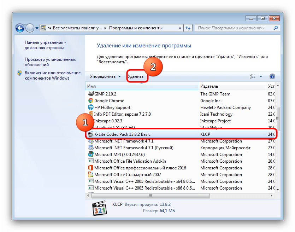295x232 pixels.
Task: Select the Google Chrome icon in list
Action: point(90,101)
